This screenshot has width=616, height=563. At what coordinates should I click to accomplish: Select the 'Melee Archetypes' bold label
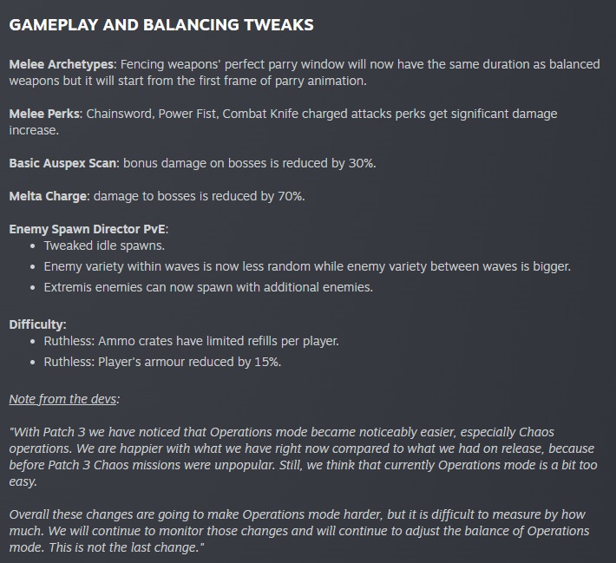(62, 64)
